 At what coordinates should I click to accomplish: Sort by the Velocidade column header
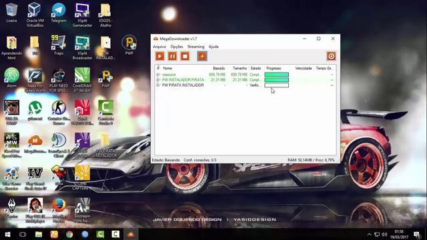point(304,68)
